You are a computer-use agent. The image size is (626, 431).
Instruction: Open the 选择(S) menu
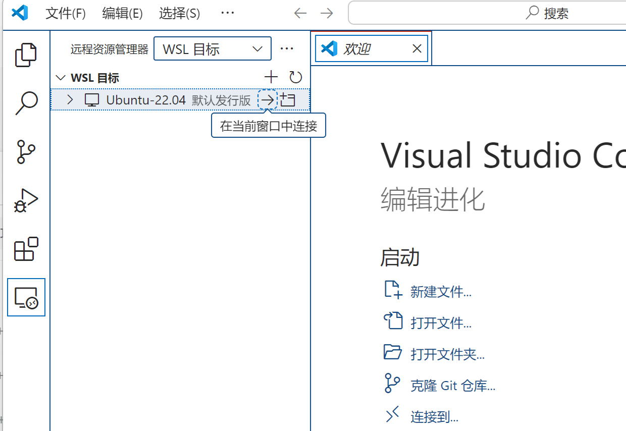pos(179,13)
